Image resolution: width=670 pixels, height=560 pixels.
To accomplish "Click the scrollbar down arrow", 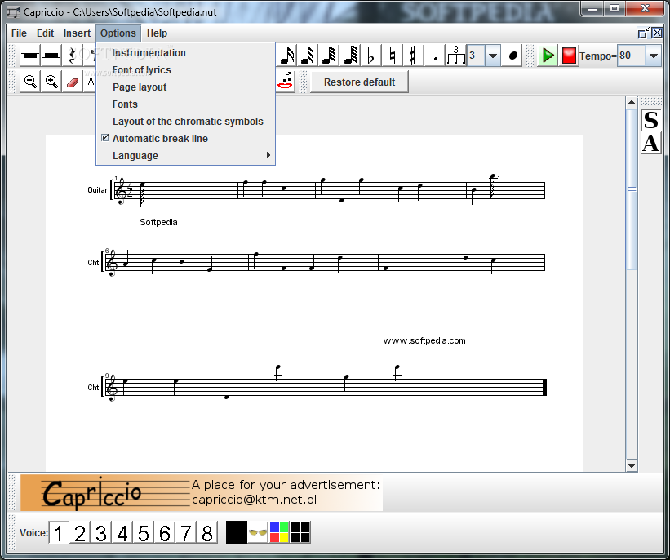I will click(632, 466).
